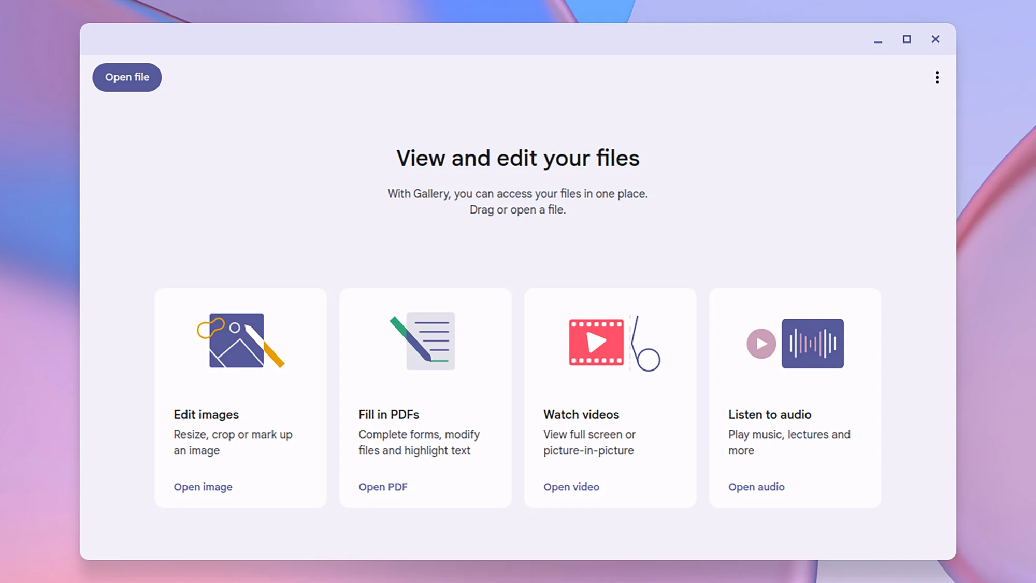Choose the Open video link

coord(571,487)
